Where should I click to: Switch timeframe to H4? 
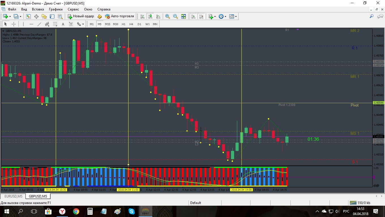pyautogui.click(x=131, y=24)
